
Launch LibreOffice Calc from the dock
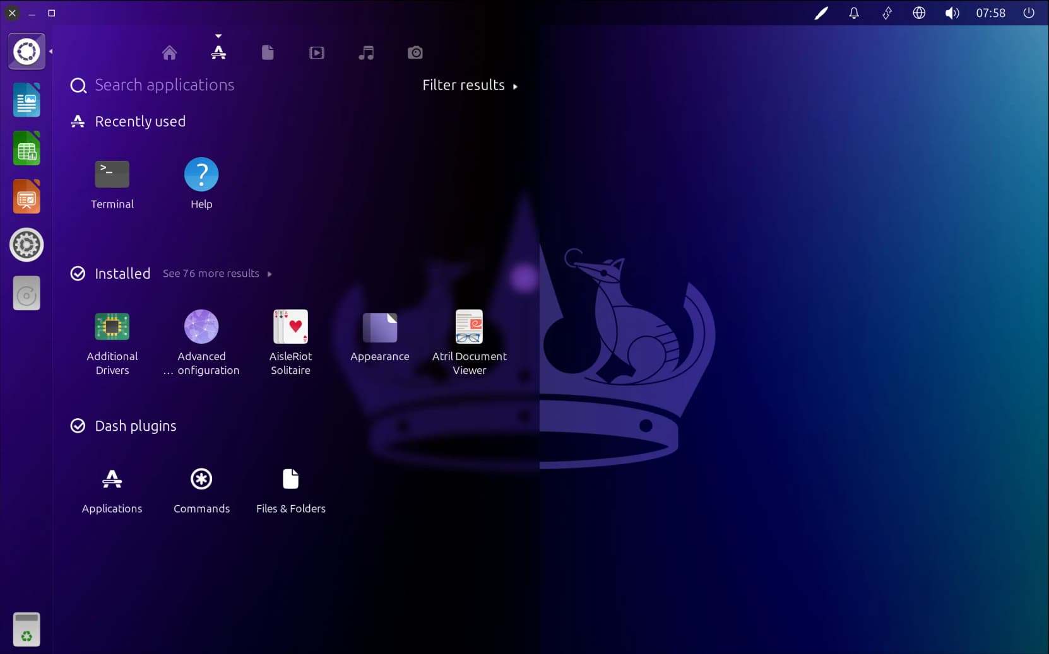27,148
